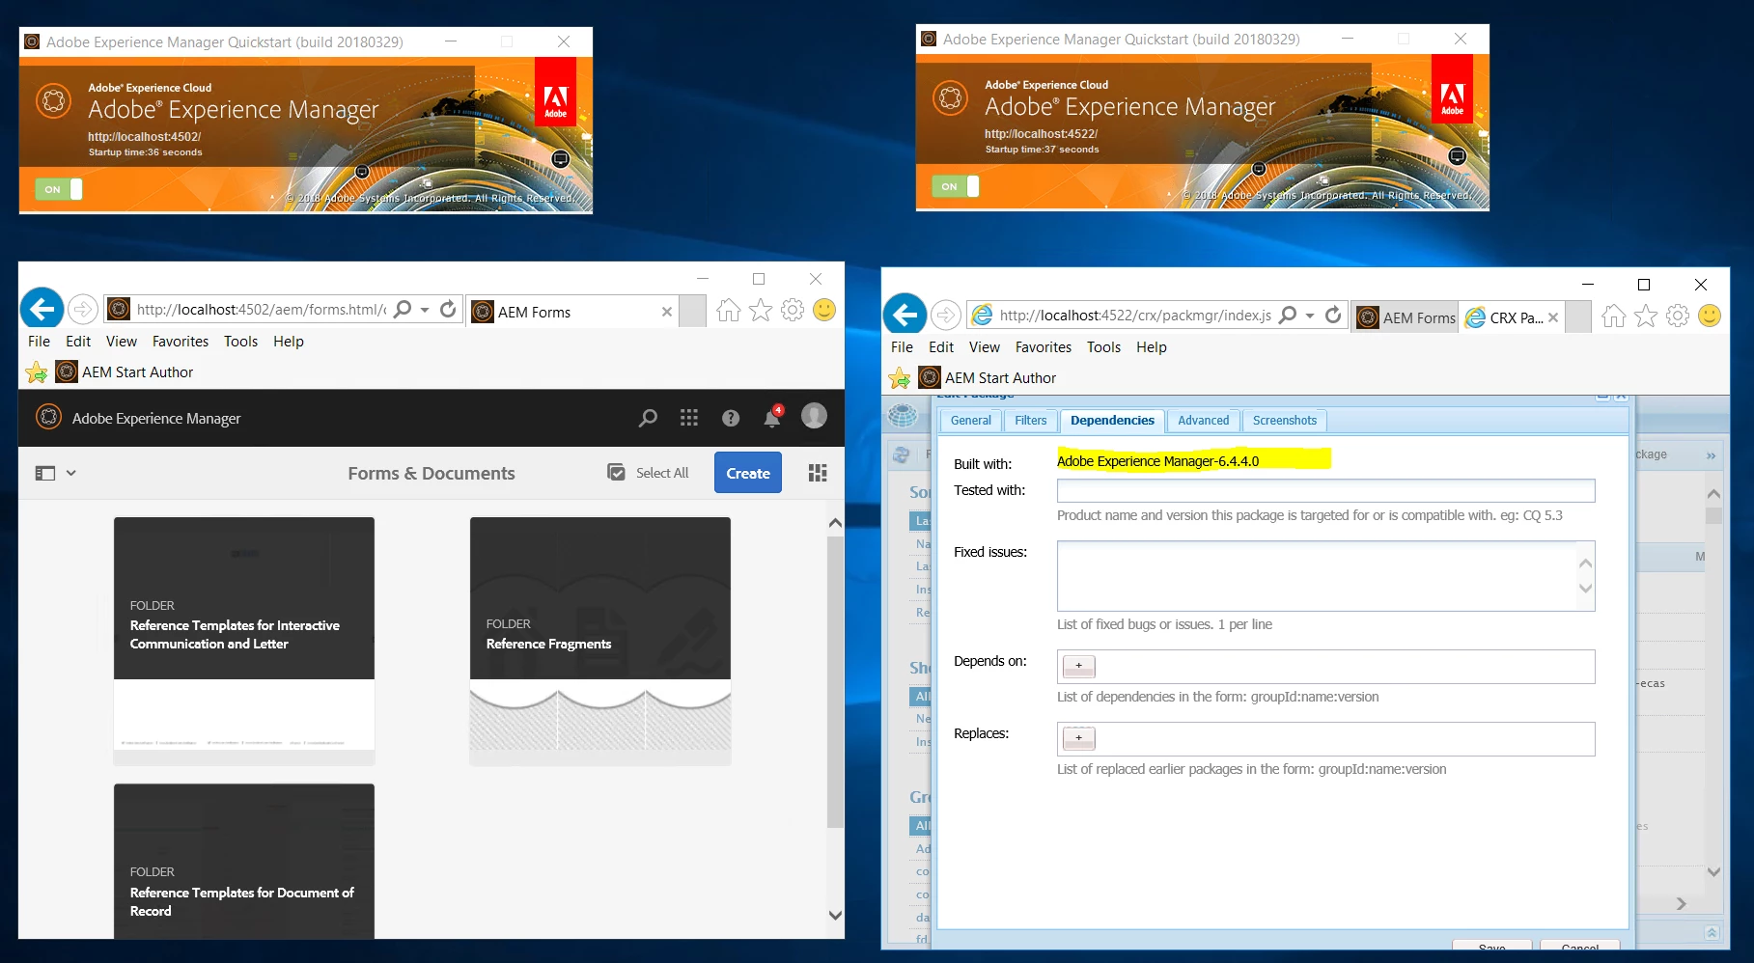
Task: Click the Home icon in the right browser
Action: tap(1614, 316)
